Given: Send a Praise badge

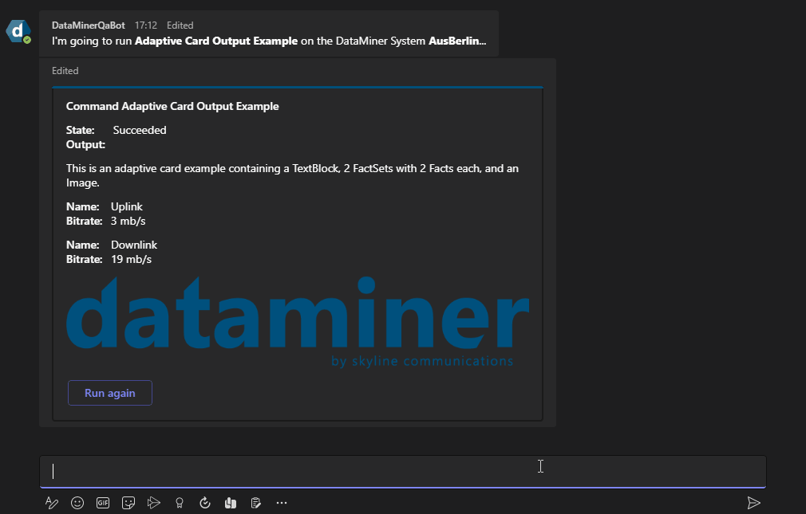Looking at the screenshot, I should pos(180,503).
